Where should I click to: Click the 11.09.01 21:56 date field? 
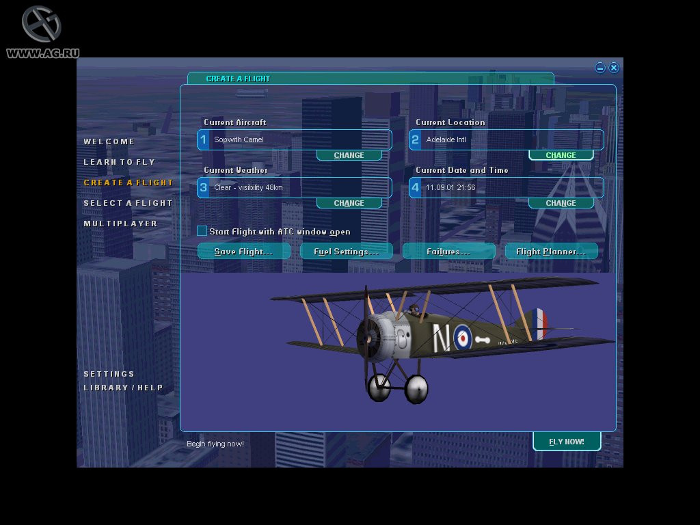click(507, 187)
